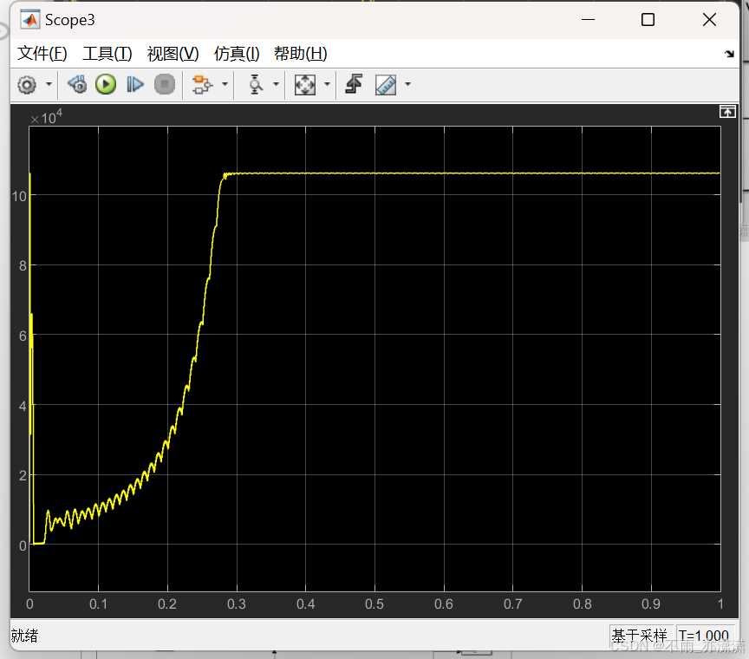Open the scope configuration properties gear
749x659 pixels.
point(27,85)
